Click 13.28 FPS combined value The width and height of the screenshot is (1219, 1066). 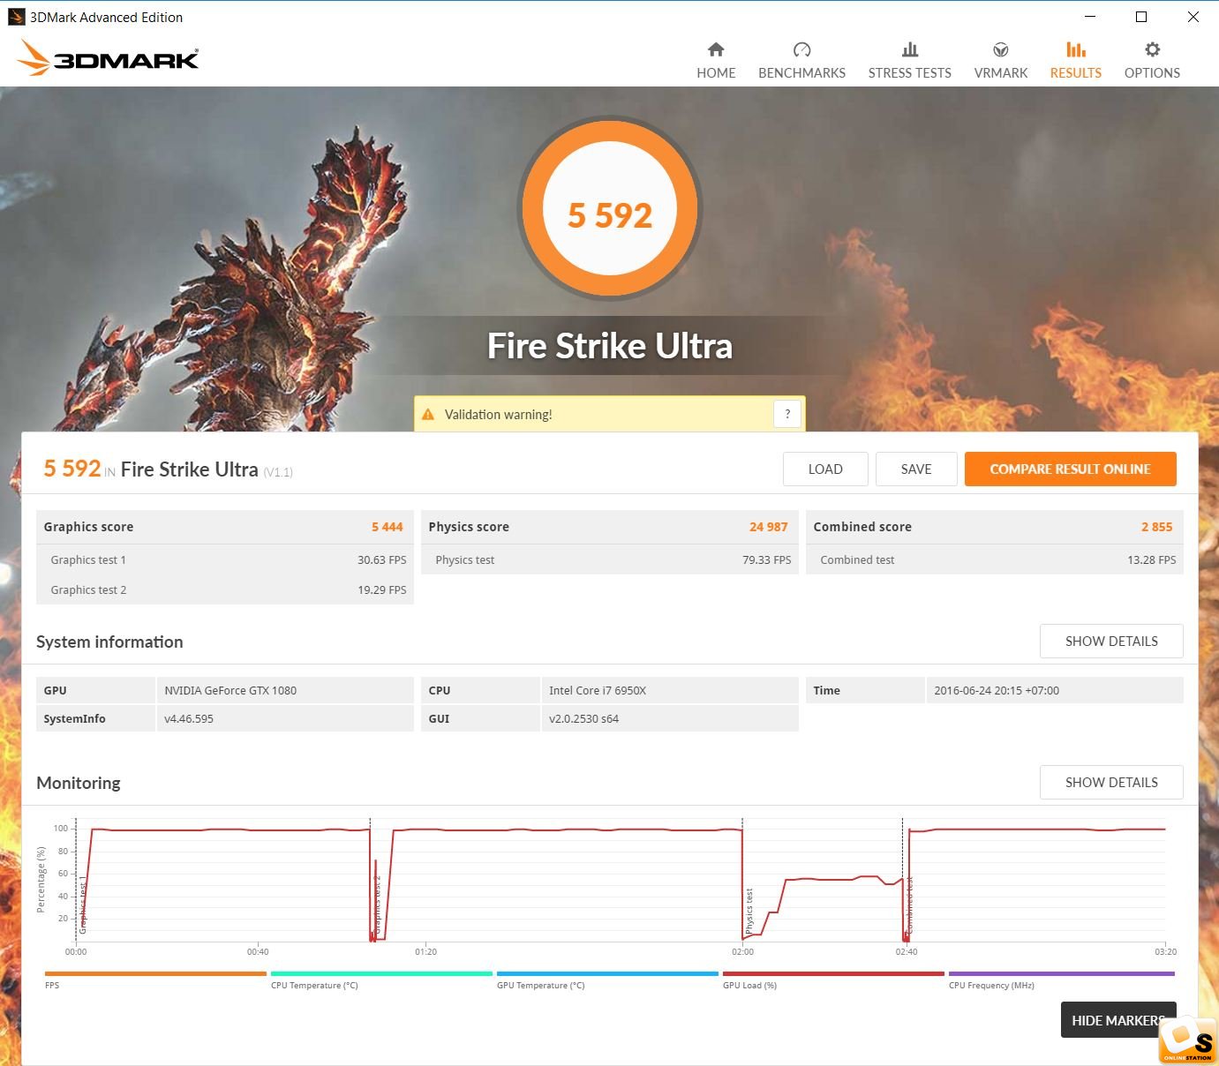tap(1152, 560)
